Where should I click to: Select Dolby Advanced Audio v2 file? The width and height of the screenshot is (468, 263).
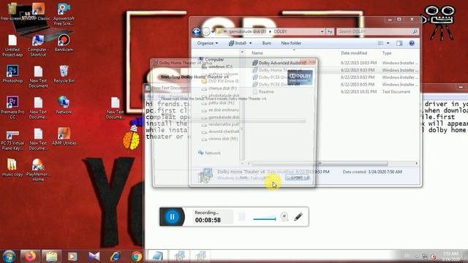(279, 63)
